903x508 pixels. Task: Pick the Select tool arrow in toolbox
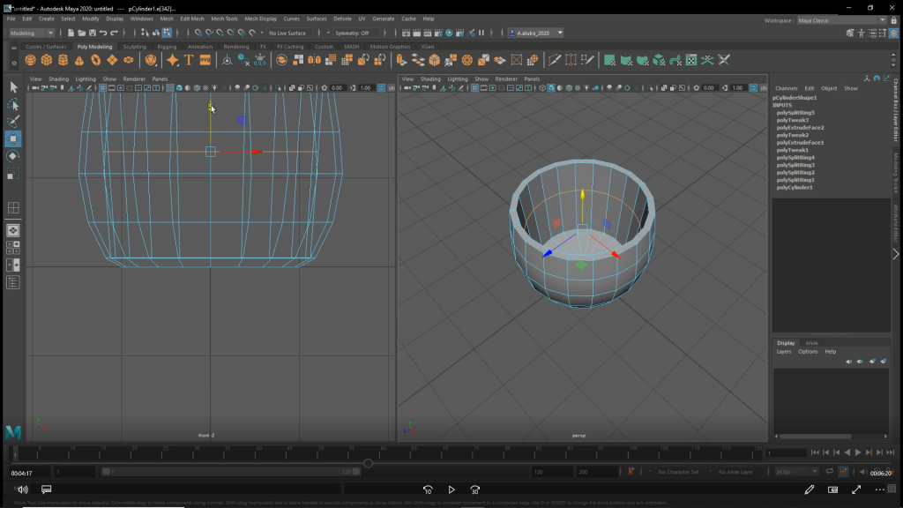[13, 86]
